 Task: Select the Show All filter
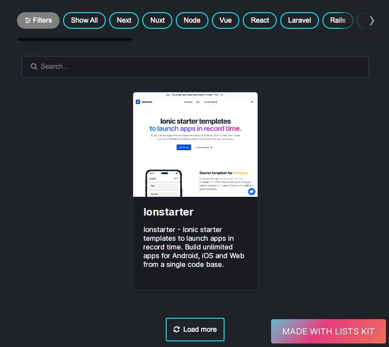[x=84, y=20]
